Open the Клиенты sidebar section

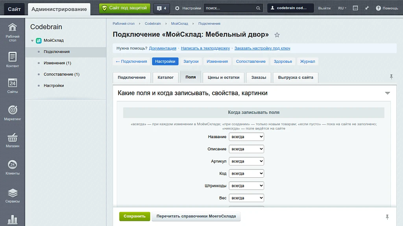click(12, 167)
